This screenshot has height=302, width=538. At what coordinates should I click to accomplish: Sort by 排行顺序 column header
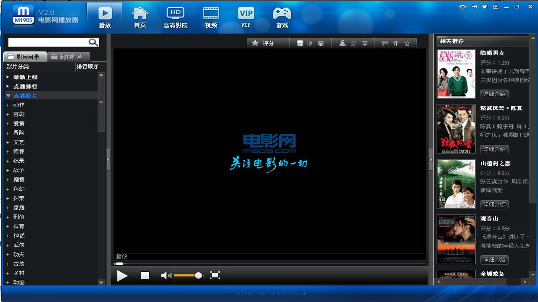point(91,67)
